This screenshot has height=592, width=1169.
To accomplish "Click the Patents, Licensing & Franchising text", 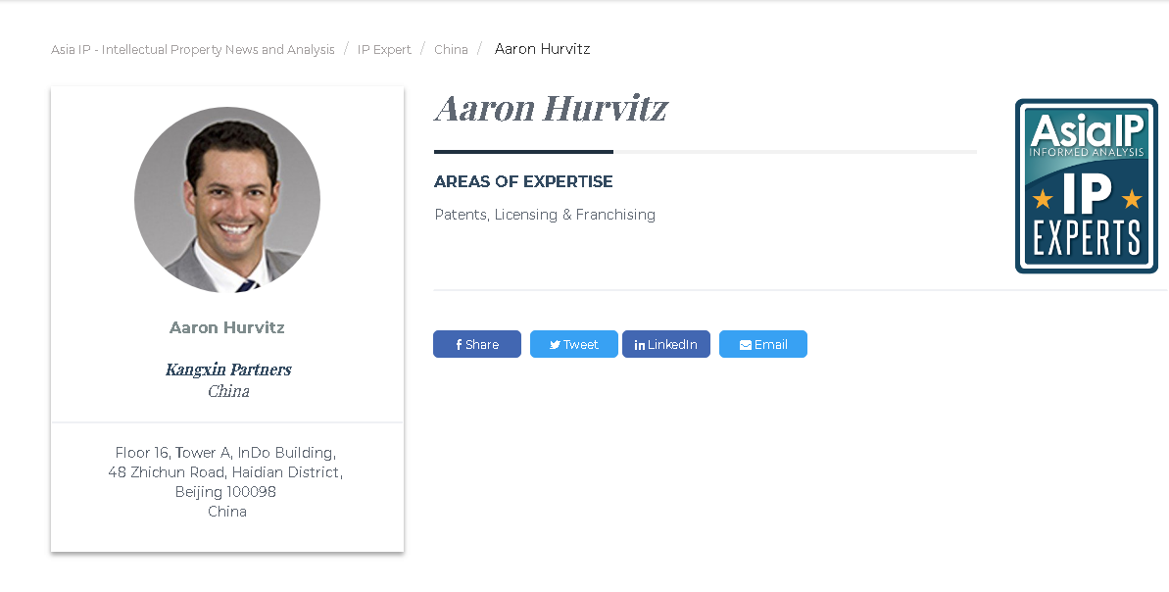I will (545, 215).
